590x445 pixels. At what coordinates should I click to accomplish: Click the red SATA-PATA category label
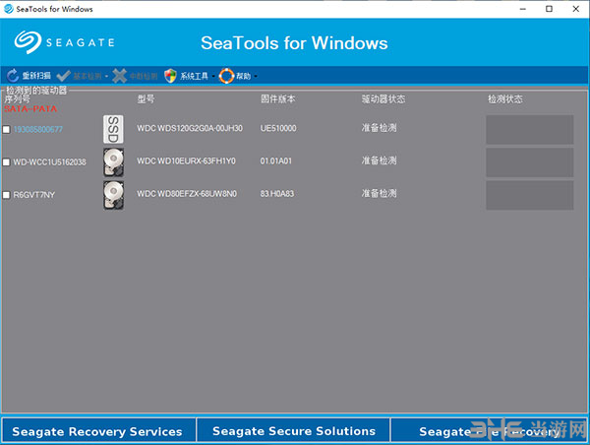click(x=30, y=109)
